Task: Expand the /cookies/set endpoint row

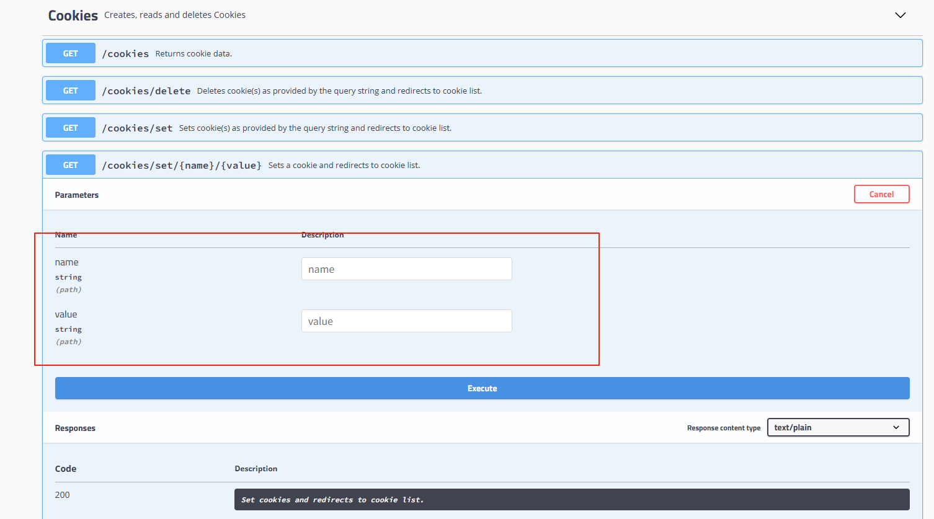Action: tap(482, 128)
